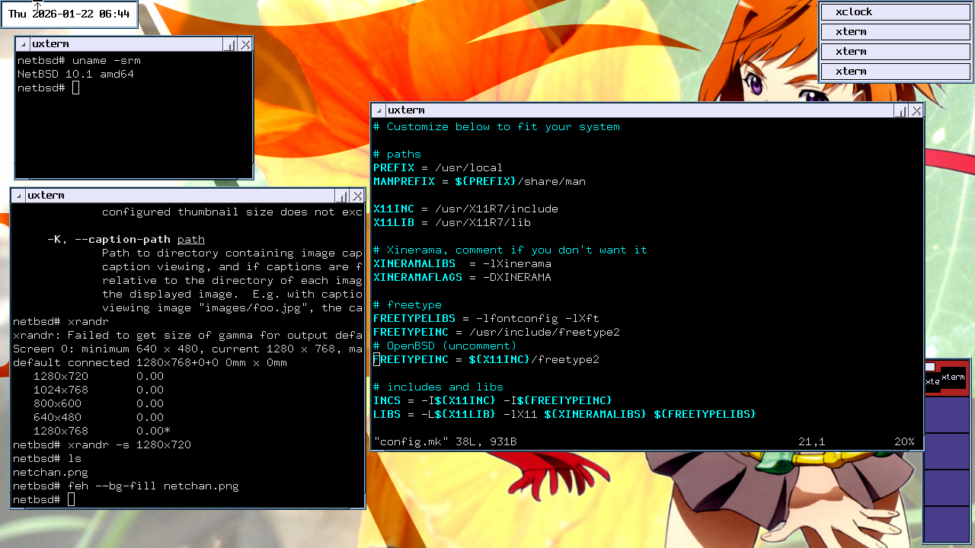Click the title bar of the xrandr uxterm window
Viewport: 975px width, 548px height.
181,196
